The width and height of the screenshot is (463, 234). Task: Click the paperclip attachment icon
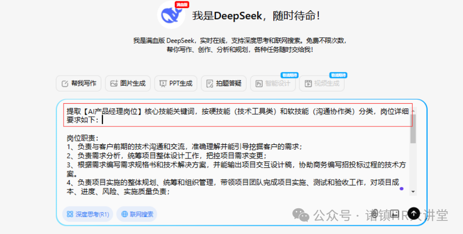(375, 213)
